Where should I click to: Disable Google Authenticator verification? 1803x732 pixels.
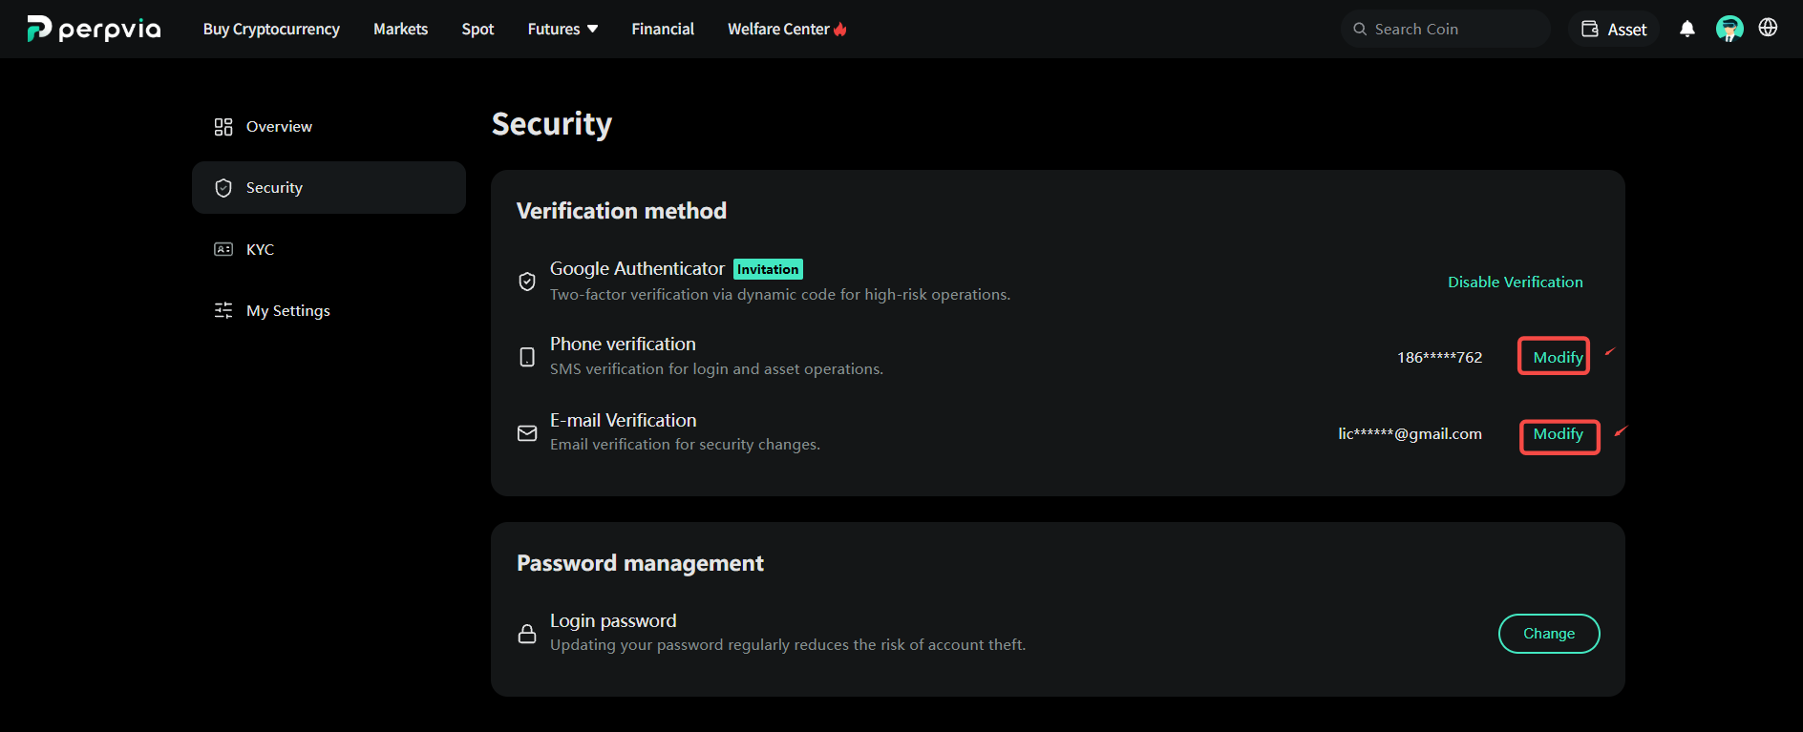(1515, 282)
